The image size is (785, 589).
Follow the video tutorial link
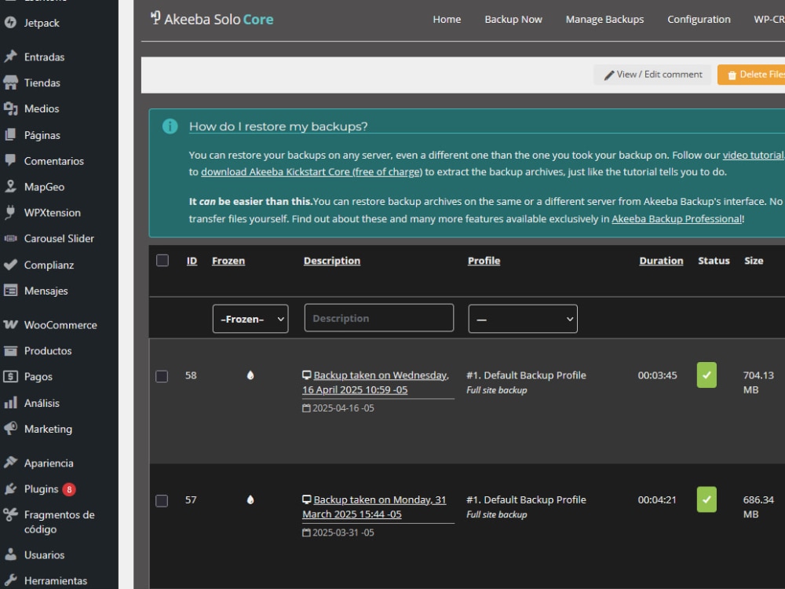(754, 155)
